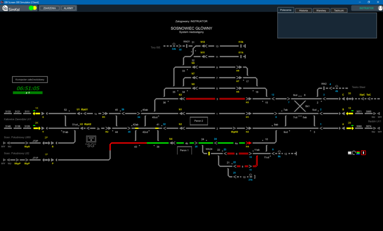The height and width of the screenshot is (231, 383).
Task: Click the Tory ISE label
Action: coord(155,47)
